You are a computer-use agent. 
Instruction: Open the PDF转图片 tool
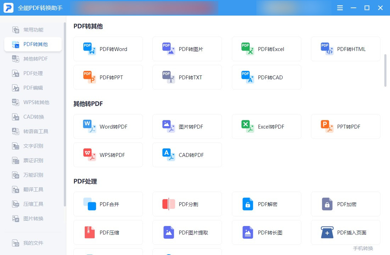point(187,49)
